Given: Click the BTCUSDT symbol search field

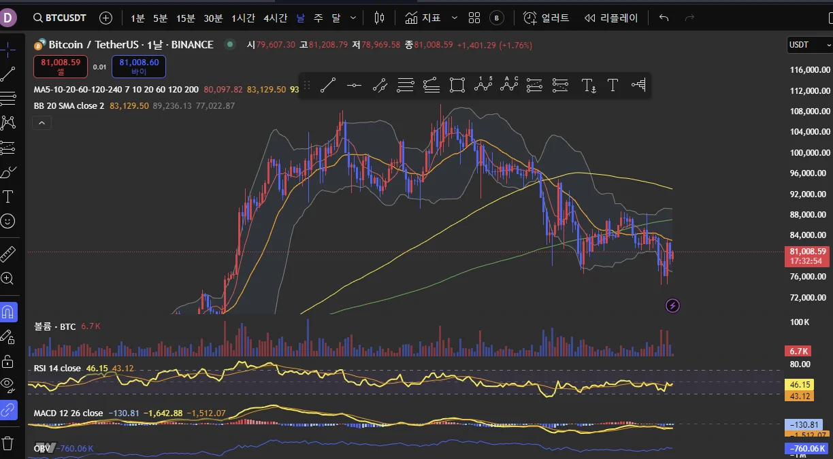Looking at the screenshot, I should pos(60,18).
